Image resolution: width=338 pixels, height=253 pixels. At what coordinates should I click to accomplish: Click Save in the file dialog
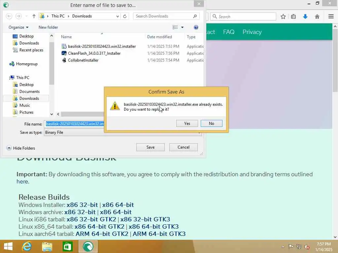(151, 147)
